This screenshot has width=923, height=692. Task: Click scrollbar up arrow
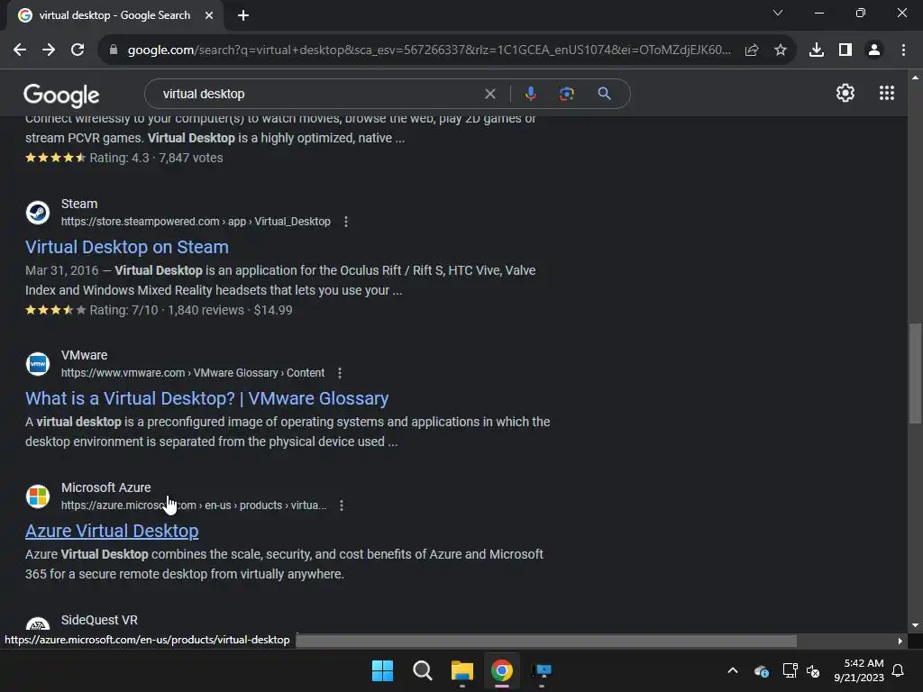coord(915,77)
